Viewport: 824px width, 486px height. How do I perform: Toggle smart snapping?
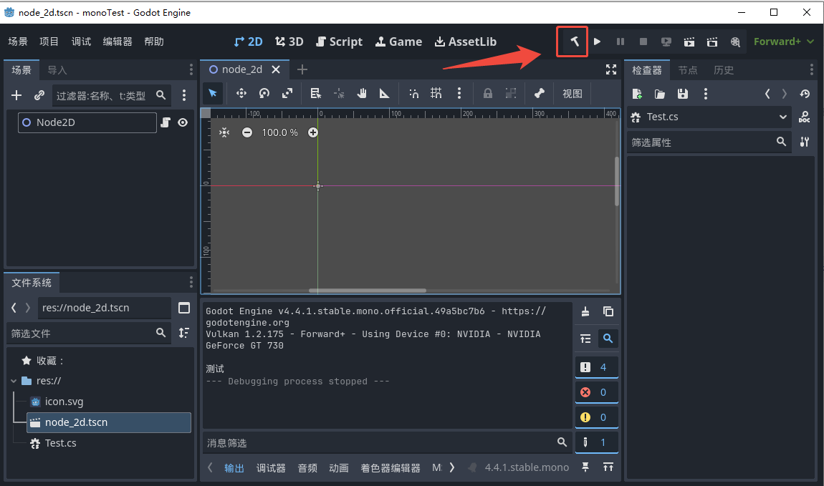coord(413,94)
